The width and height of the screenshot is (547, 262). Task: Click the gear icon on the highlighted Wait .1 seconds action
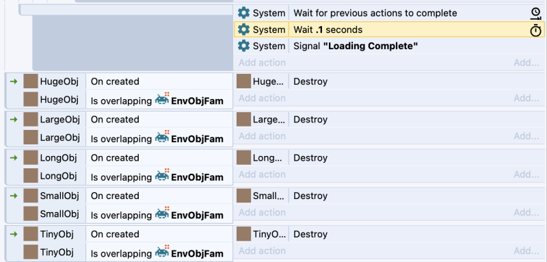click(x=243, y=29)
